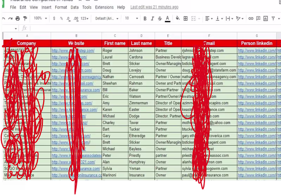Select the cell 'Priestly'
281x195 pixels.
pos(142,155)
